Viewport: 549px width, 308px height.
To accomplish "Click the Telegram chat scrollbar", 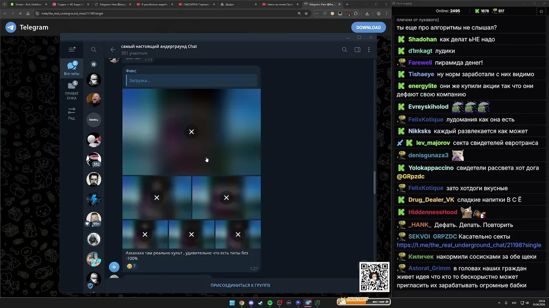I will pyautogui.click(x=374, y=183).
